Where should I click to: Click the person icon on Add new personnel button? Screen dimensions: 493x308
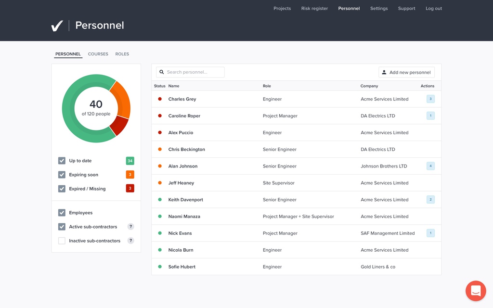click(x=384, y=72)
